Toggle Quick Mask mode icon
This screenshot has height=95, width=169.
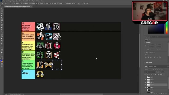(x=2, y=64)
